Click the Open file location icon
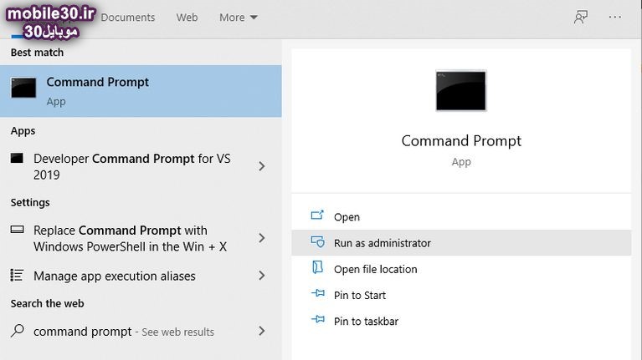Image resolution: width=642 pixels, height=360 pixels. point(317,268)
